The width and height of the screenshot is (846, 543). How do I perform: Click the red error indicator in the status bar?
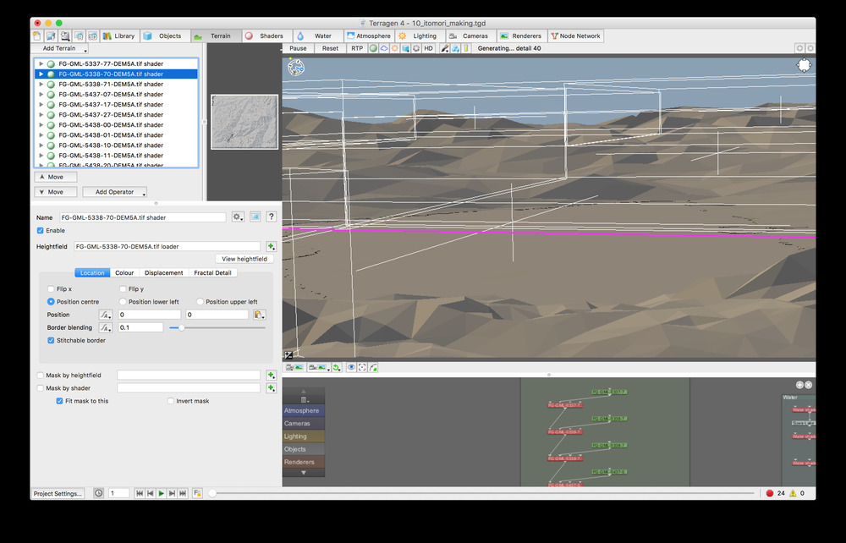point(770,493)
